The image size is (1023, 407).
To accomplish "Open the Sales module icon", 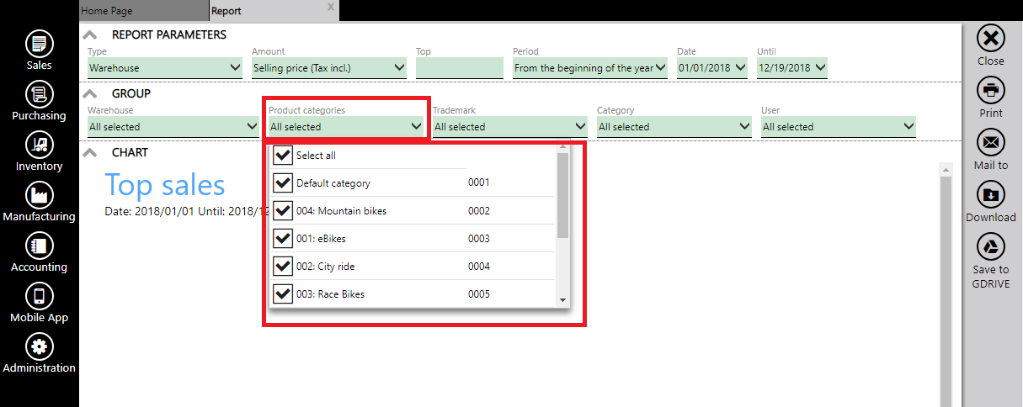I will click(x=39, y=44).
